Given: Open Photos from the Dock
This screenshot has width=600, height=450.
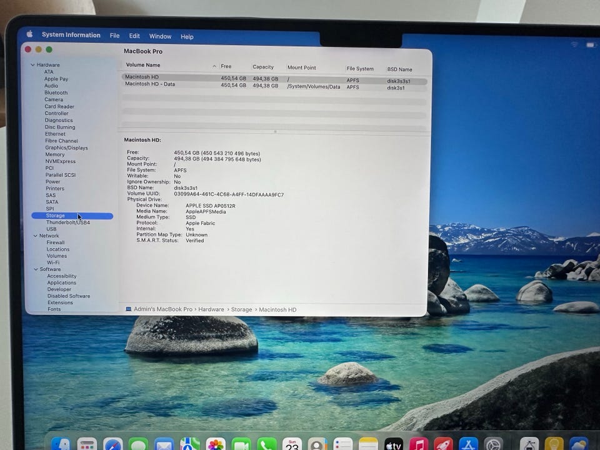Looking at the screenshot, I should click(216, 444).
